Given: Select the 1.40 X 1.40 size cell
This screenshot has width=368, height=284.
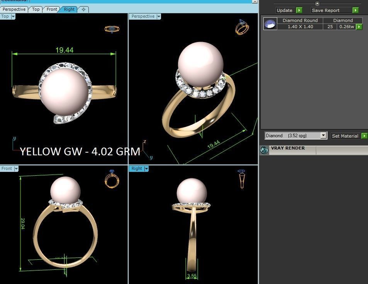Looking at the screenshot, I should [x=300, y=27].
